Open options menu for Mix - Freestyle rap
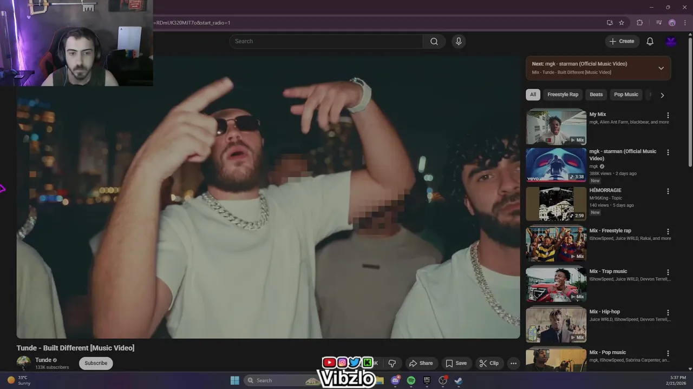Screen dimensions: 693x389 pos(668,232)
